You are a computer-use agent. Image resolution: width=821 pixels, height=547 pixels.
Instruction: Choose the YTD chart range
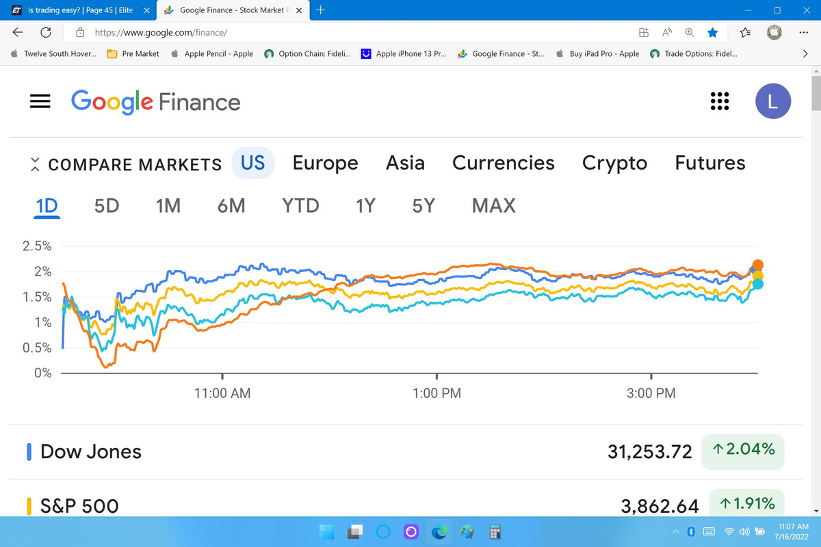click(x=300, y=205)
